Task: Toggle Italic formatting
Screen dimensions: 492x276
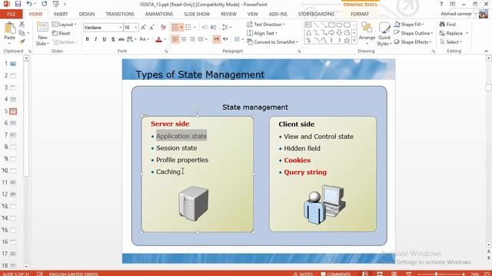Action: 95,39
